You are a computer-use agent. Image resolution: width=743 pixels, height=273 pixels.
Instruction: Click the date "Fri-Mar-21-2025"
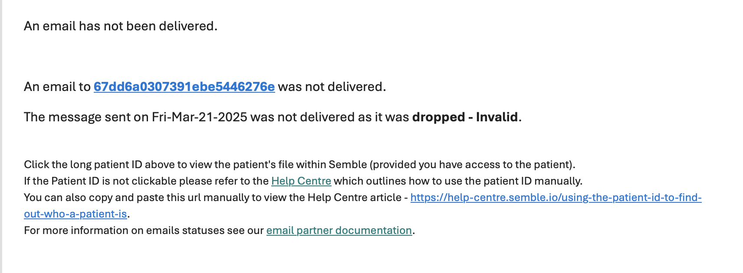199,117
